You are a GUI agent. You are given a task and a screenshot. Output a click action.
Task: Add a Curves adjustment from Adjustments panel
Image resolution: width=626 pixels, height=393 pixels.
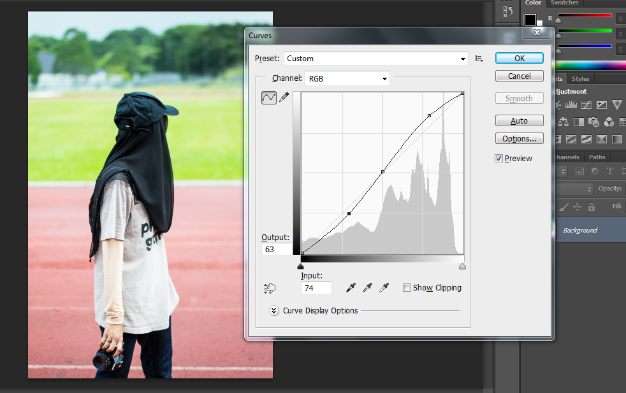pyautogui.click(x=586, y=104)
